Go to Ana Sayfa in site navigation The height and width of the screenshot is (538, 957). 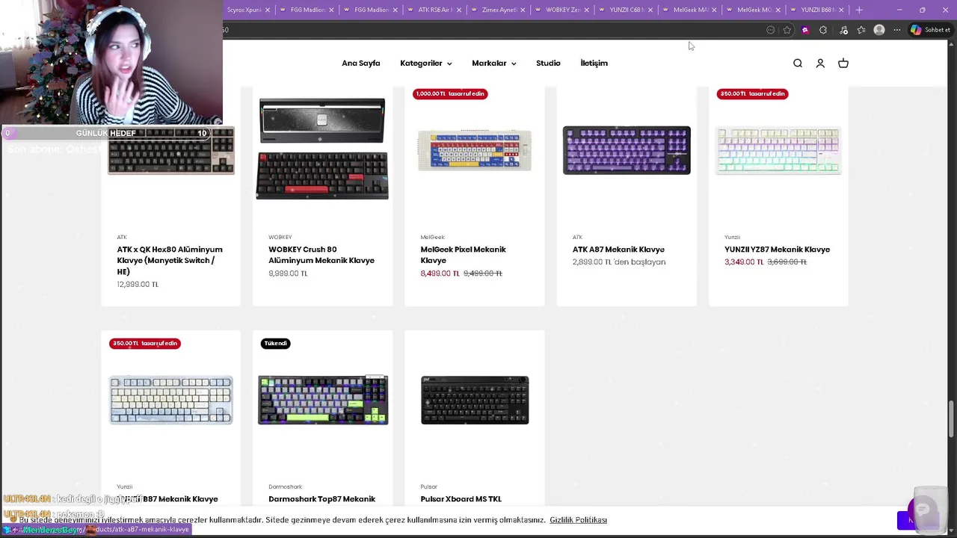pos(361,64)
